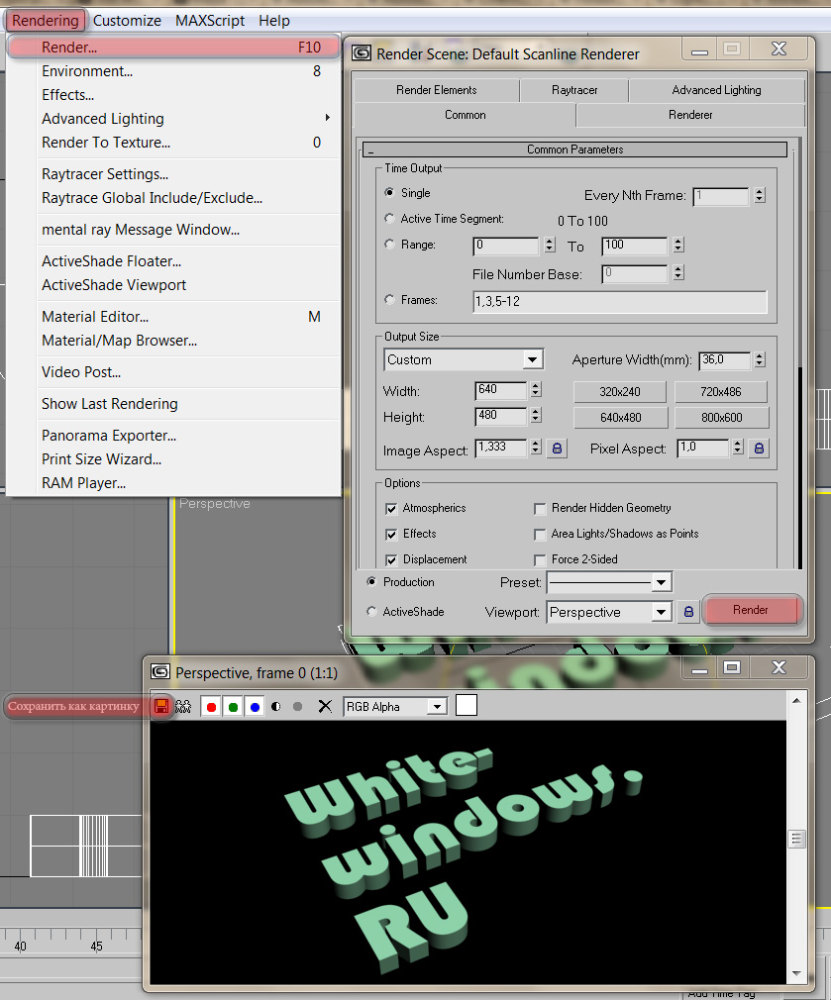The height and width of the screenshot is (1000, 831).
Task: Toggle the Atmospherics checkbox
Action: [x=391, y=508]
